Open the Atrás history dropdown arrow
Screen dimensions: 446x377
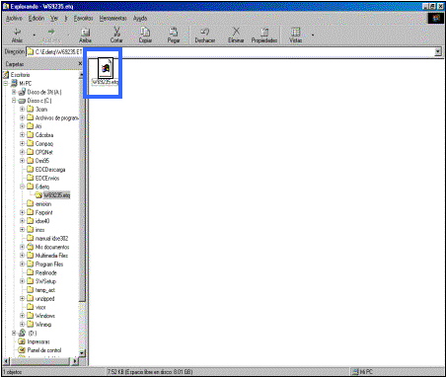click(x=35, y=35)
